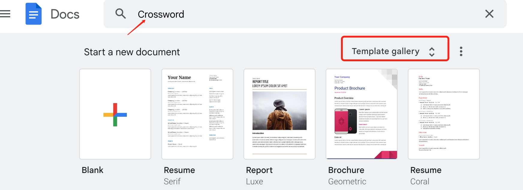Open the Brochure Geometric template thumbnail

point(362,114)
